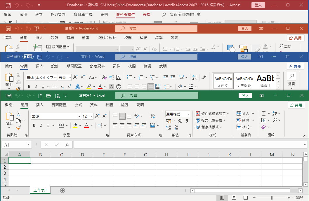
Task: Click Excel's Cut scissors icon
Action: tap(18, 114)
